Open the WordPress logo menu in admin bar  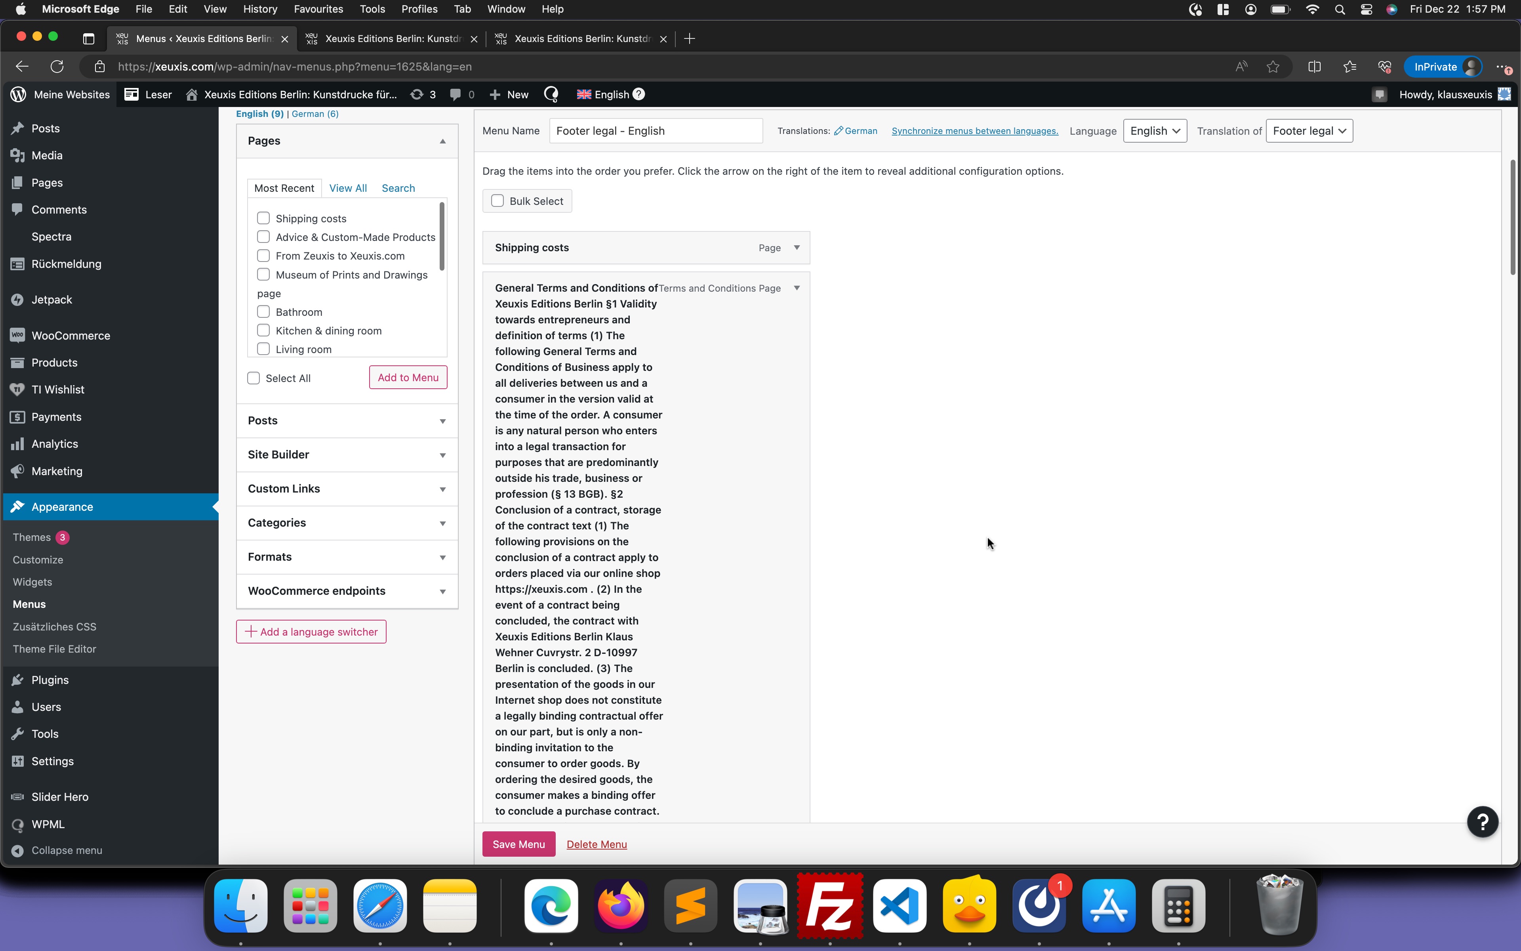[18, 94]
